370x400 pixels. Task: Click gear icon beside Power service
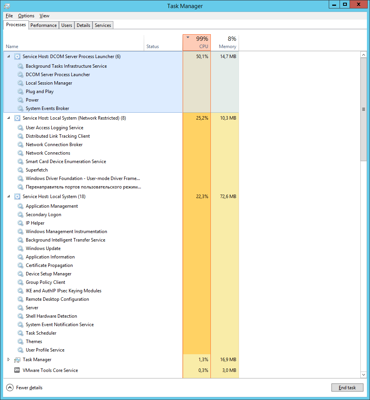tap(20, 100)
